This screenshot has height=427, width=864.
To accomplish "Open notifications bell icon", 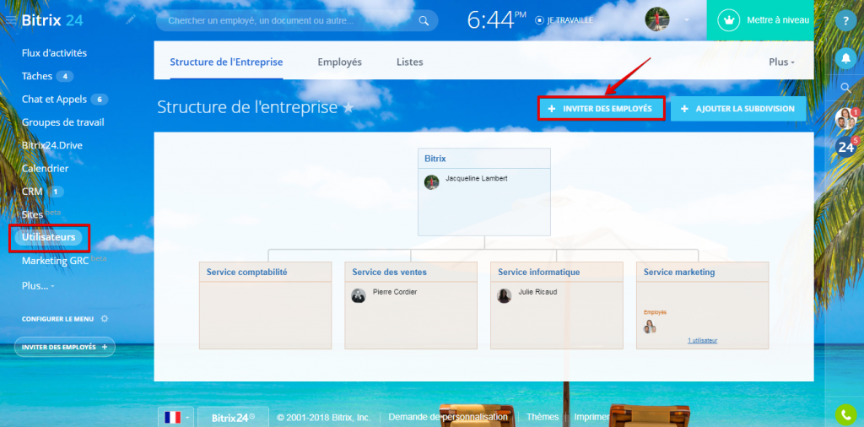I will (845, 57).
